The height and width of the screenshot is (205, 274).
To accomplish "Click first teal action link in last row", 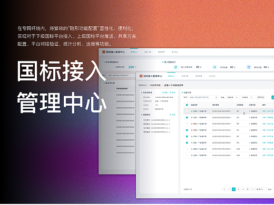I will 264,155.
